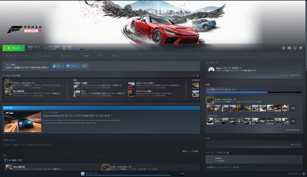Open the コミュニティハブ tab

pos(44,56)
